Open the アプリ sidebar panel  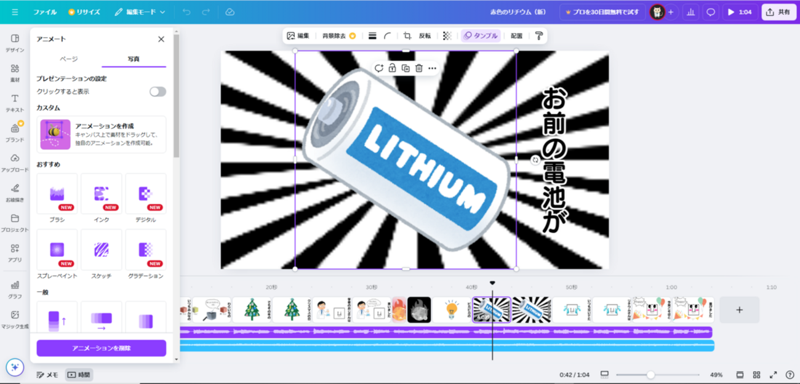pos(15,253)
